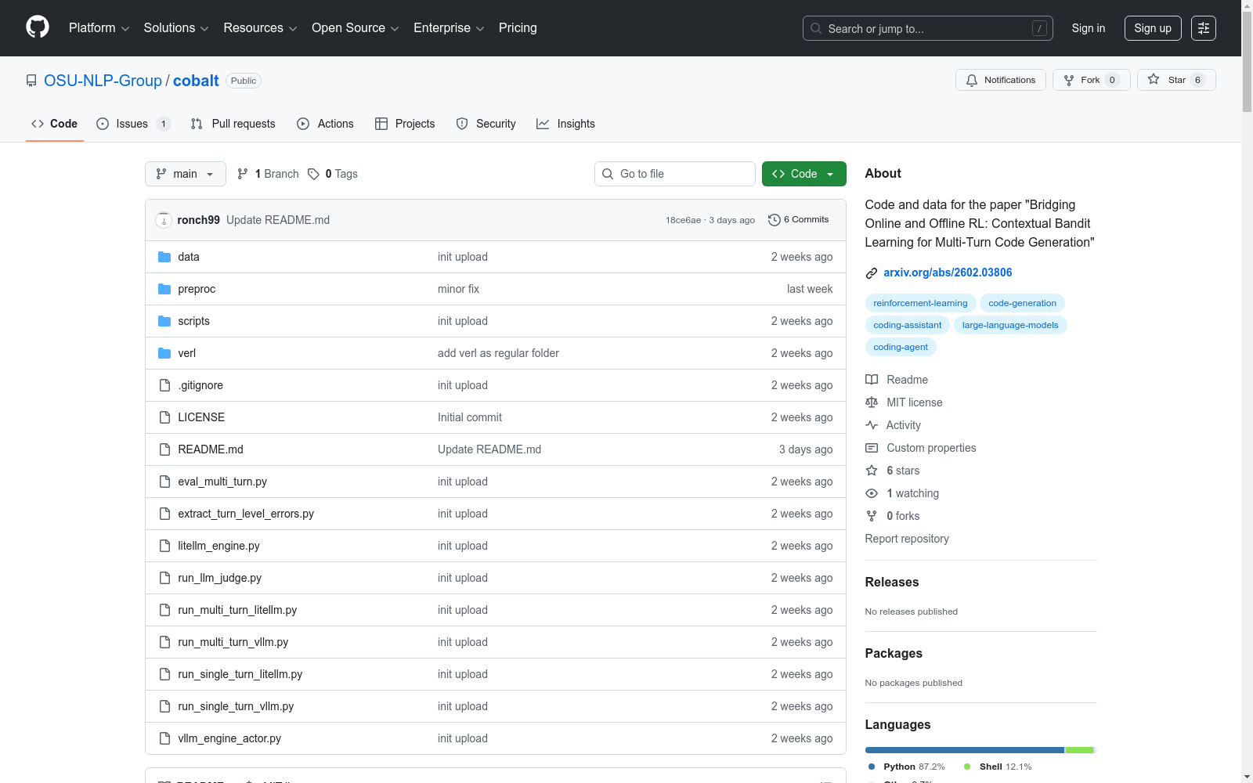The height and width of the screenshot is (783, 1253).
Task: Open the GitHub homepage logo
Action: (38, 27)
